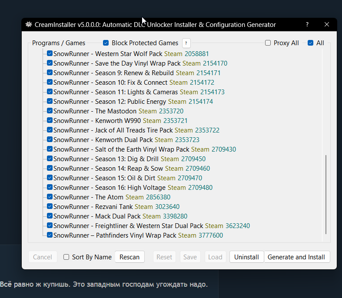Uncheck Season 10: Fix & Connect checkbox
The width and height of the screenshot is (342, 298).
(50, 82)
